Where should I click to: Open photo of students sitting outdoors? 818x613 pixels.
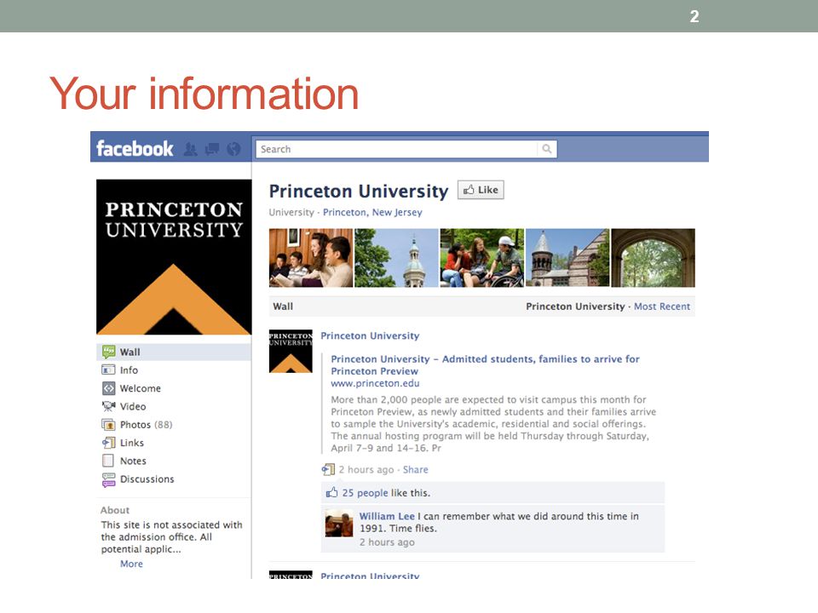pos(482,257)
